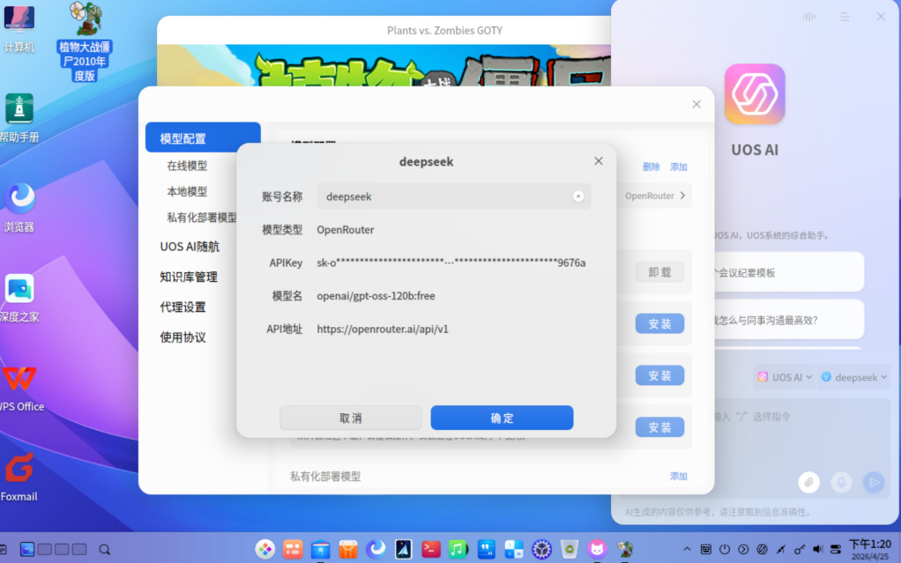Open the launcher icon in the dock

coord(264,549)
